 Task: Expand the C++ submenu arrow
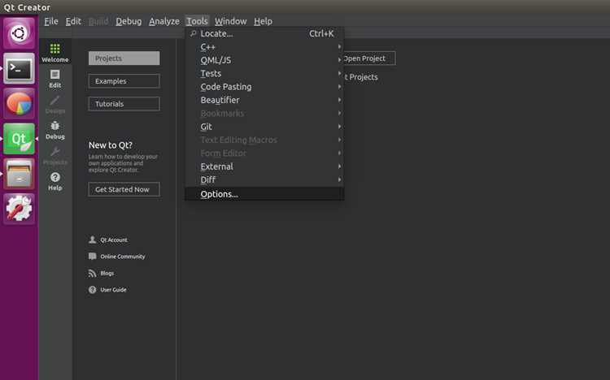(340, 46)
